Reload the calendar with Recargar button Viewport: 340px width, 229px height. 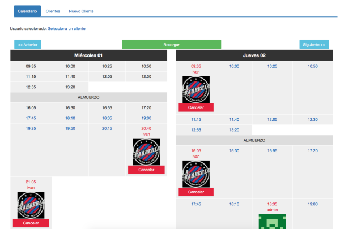click(x=171, y=45)
